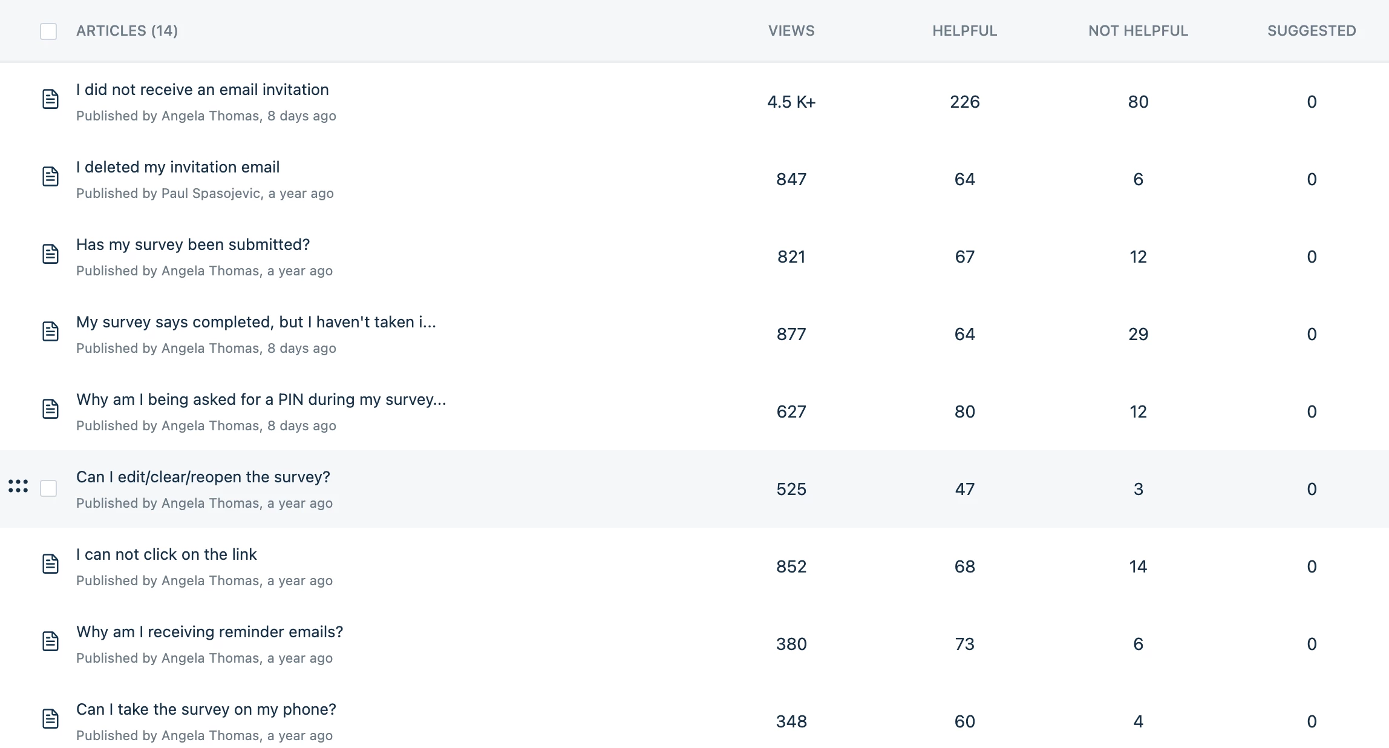Open 'Can I take the survey on my phone?'

click(206, 709)
